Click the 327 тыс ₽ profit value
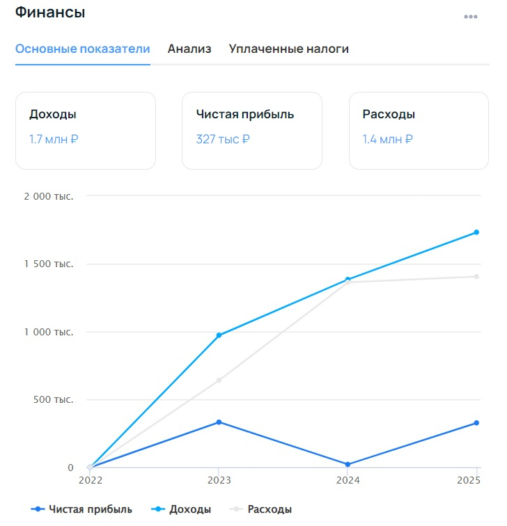 tap(223, 139)
